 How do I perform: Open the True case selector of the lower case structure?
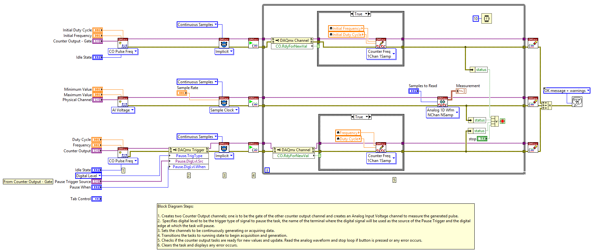(x=361, y=117)
